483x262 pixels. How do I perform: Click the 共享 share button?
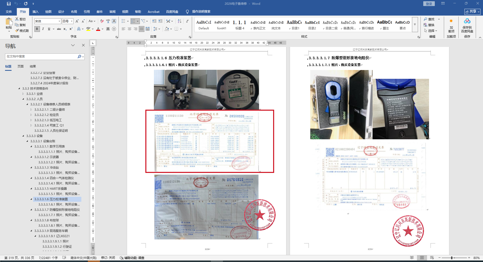point(472,12)
